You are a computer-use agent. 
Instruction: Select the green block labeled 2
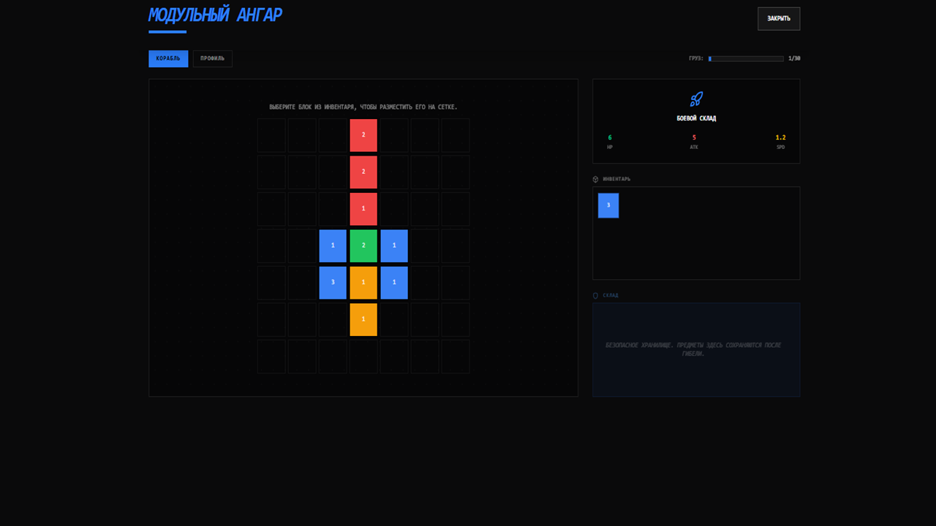pos(363,245)
